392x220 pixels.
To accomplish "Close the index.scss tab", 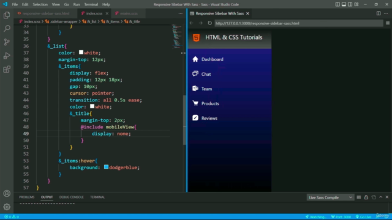I will [107, 13].
